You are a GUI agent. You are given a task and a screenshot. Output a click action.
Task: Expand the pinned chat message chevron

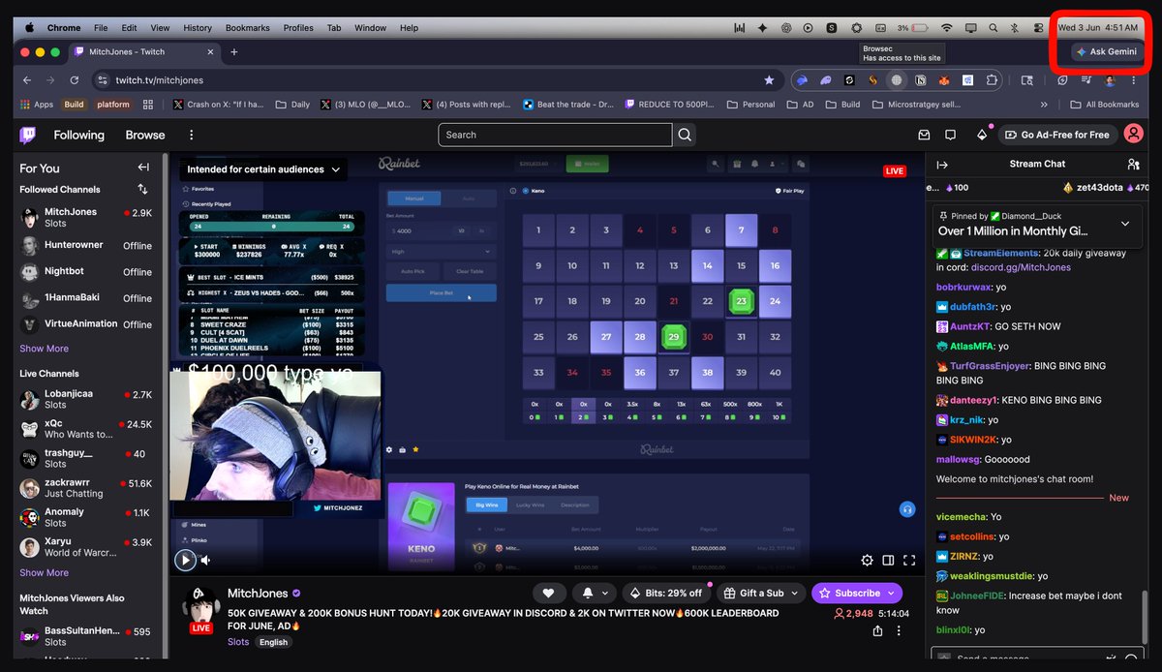click(1125, 224)
